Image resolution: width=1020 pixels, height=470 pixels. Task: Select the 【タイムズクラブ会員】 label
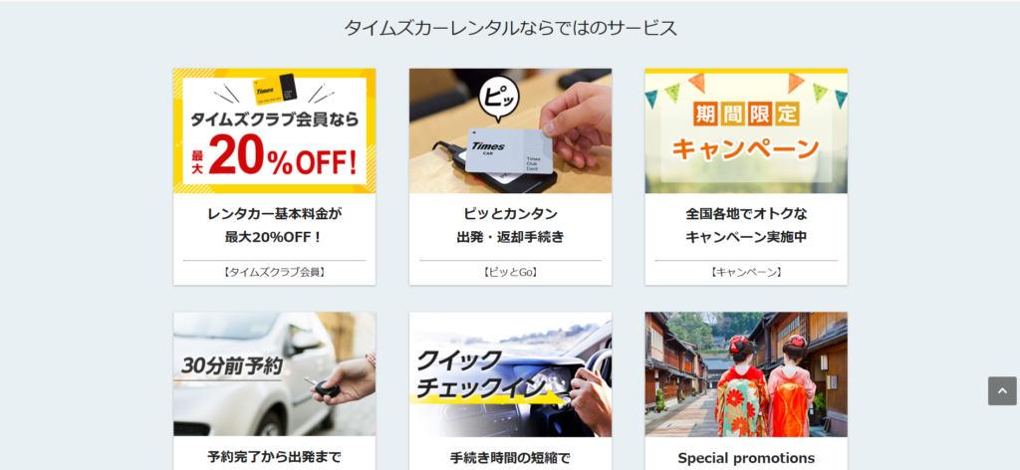click(275, 273)
